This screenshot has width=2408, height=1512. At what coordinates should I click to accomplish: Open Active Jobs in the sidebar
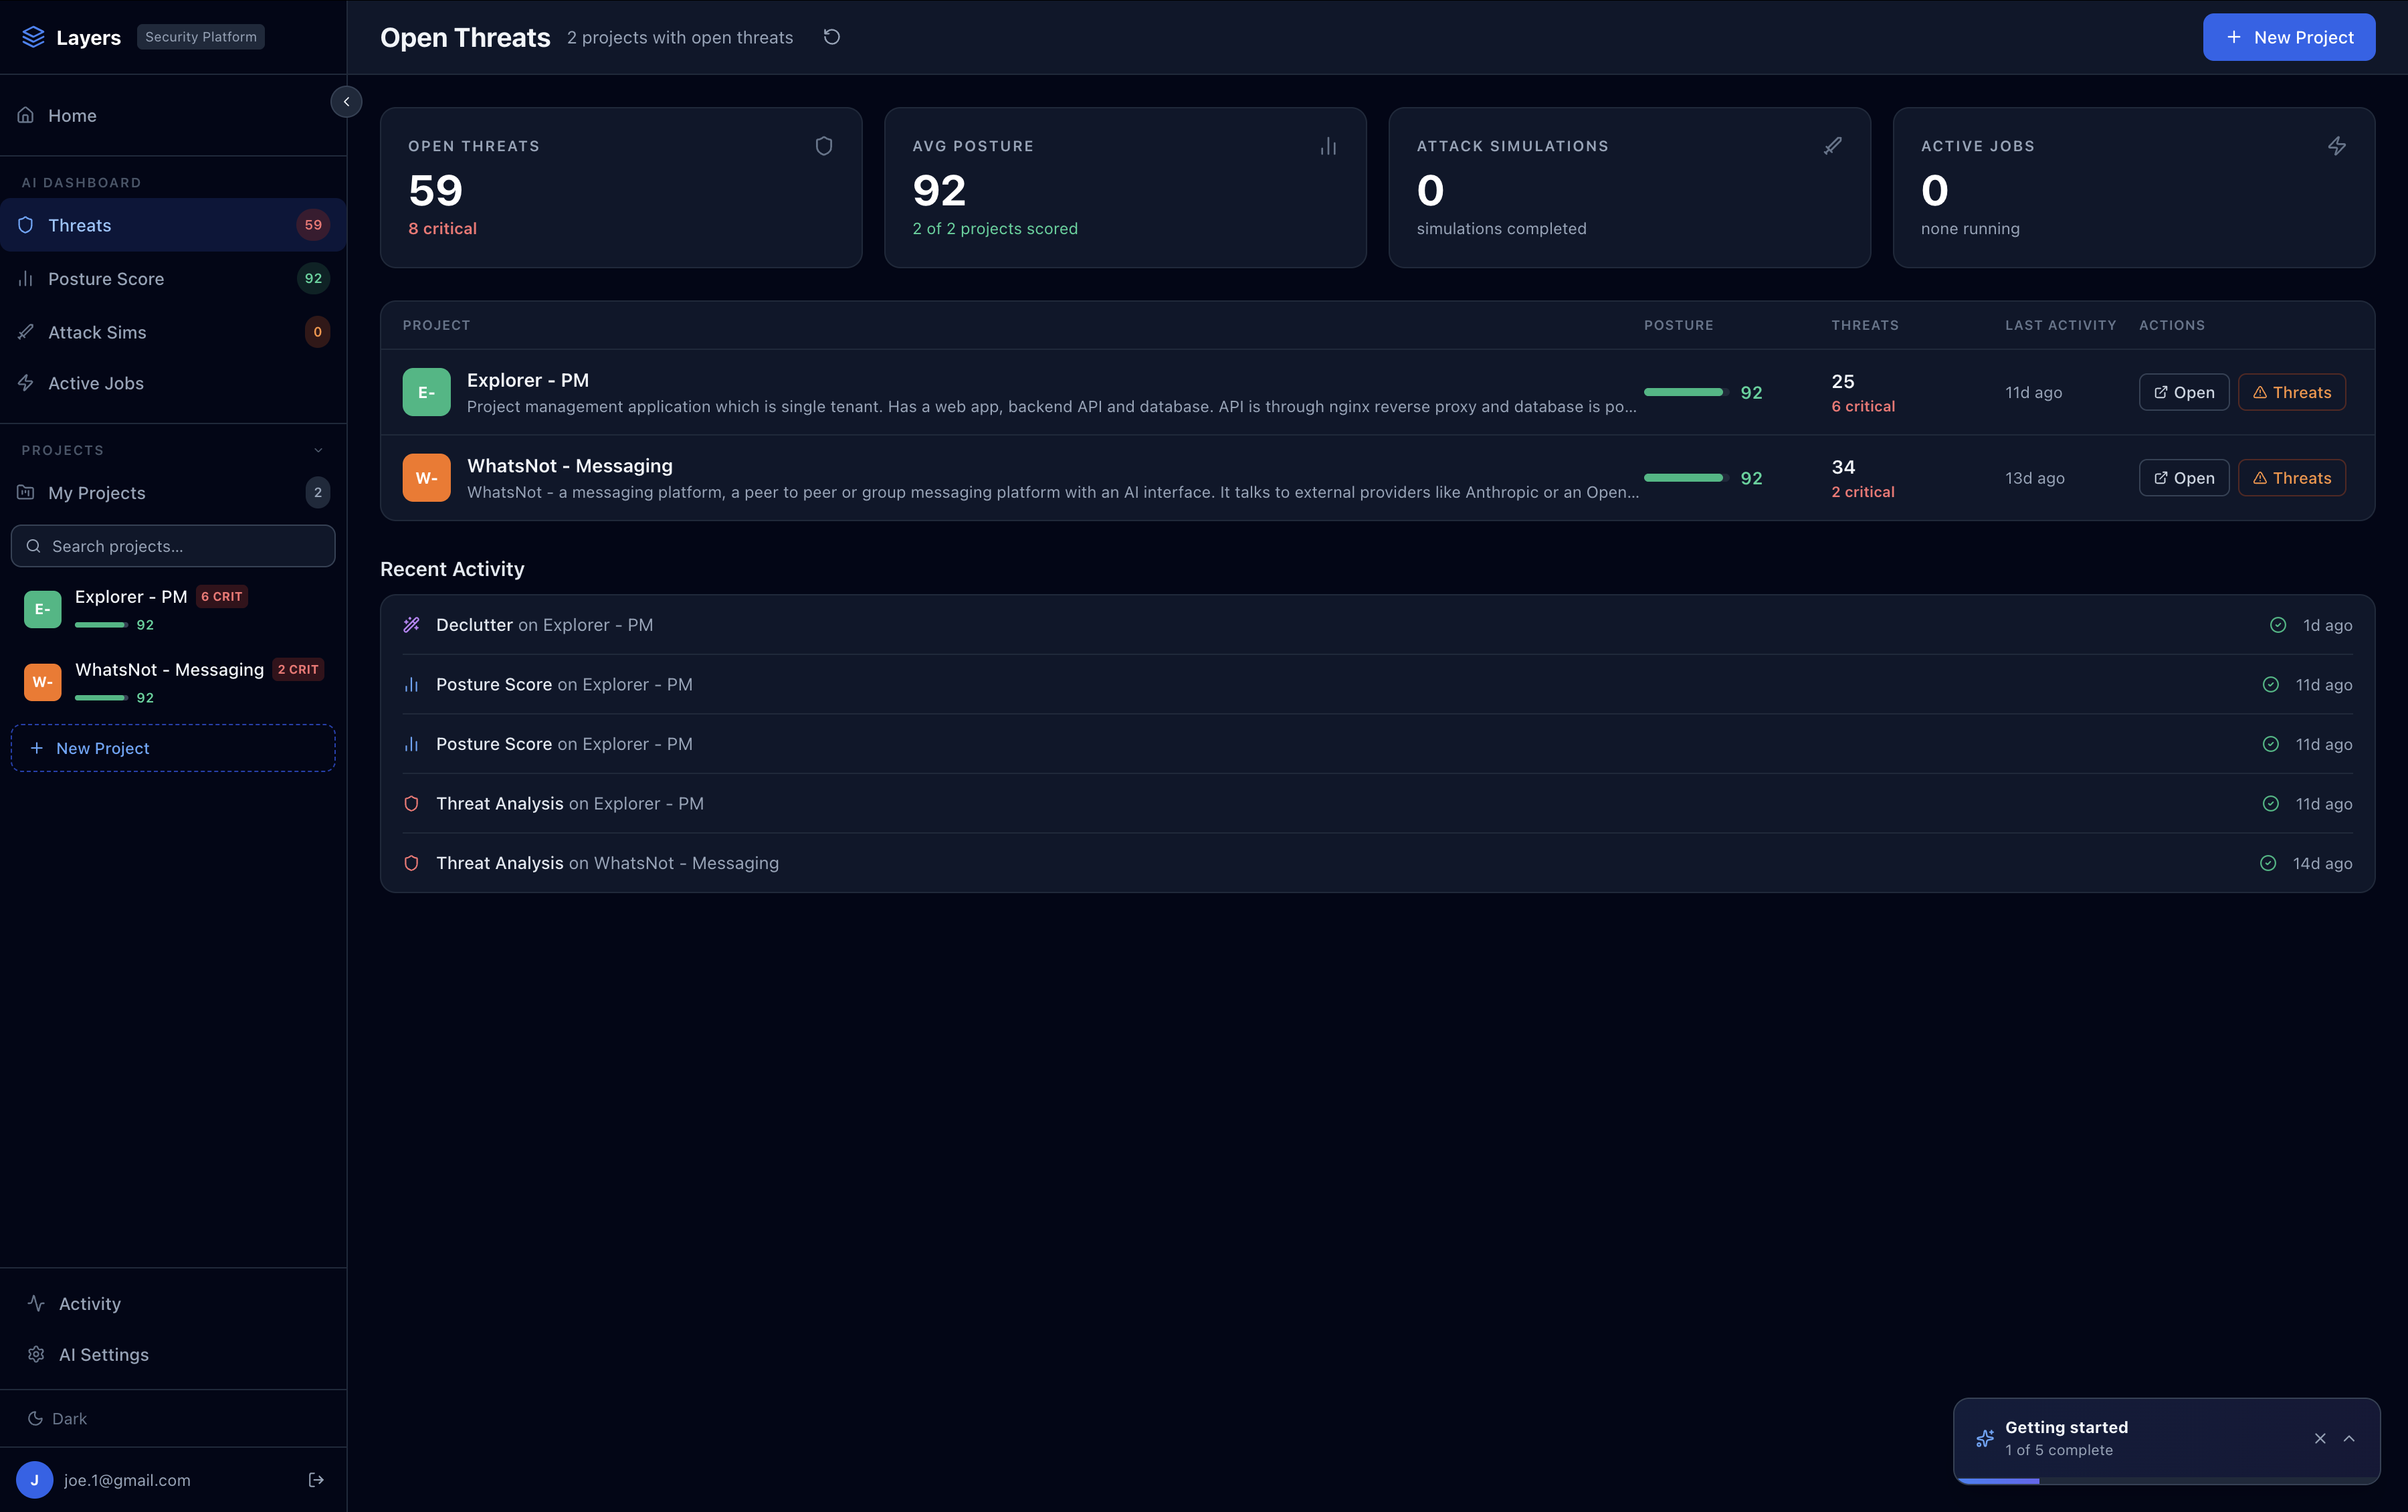173,383
